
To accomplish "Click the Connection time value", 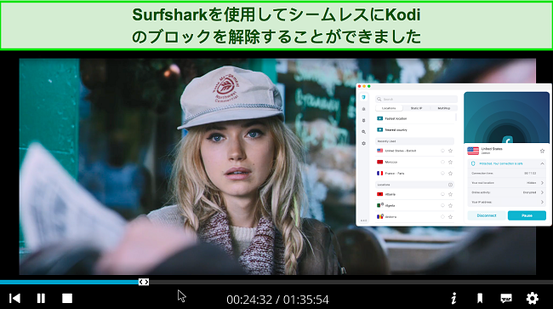I will coord(530,173).
